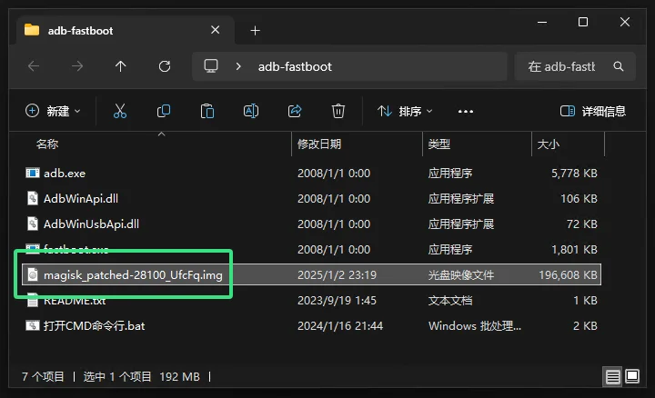Switch to details list view
655x398 pixels.
pyautogui.click(x=612, y=377)
